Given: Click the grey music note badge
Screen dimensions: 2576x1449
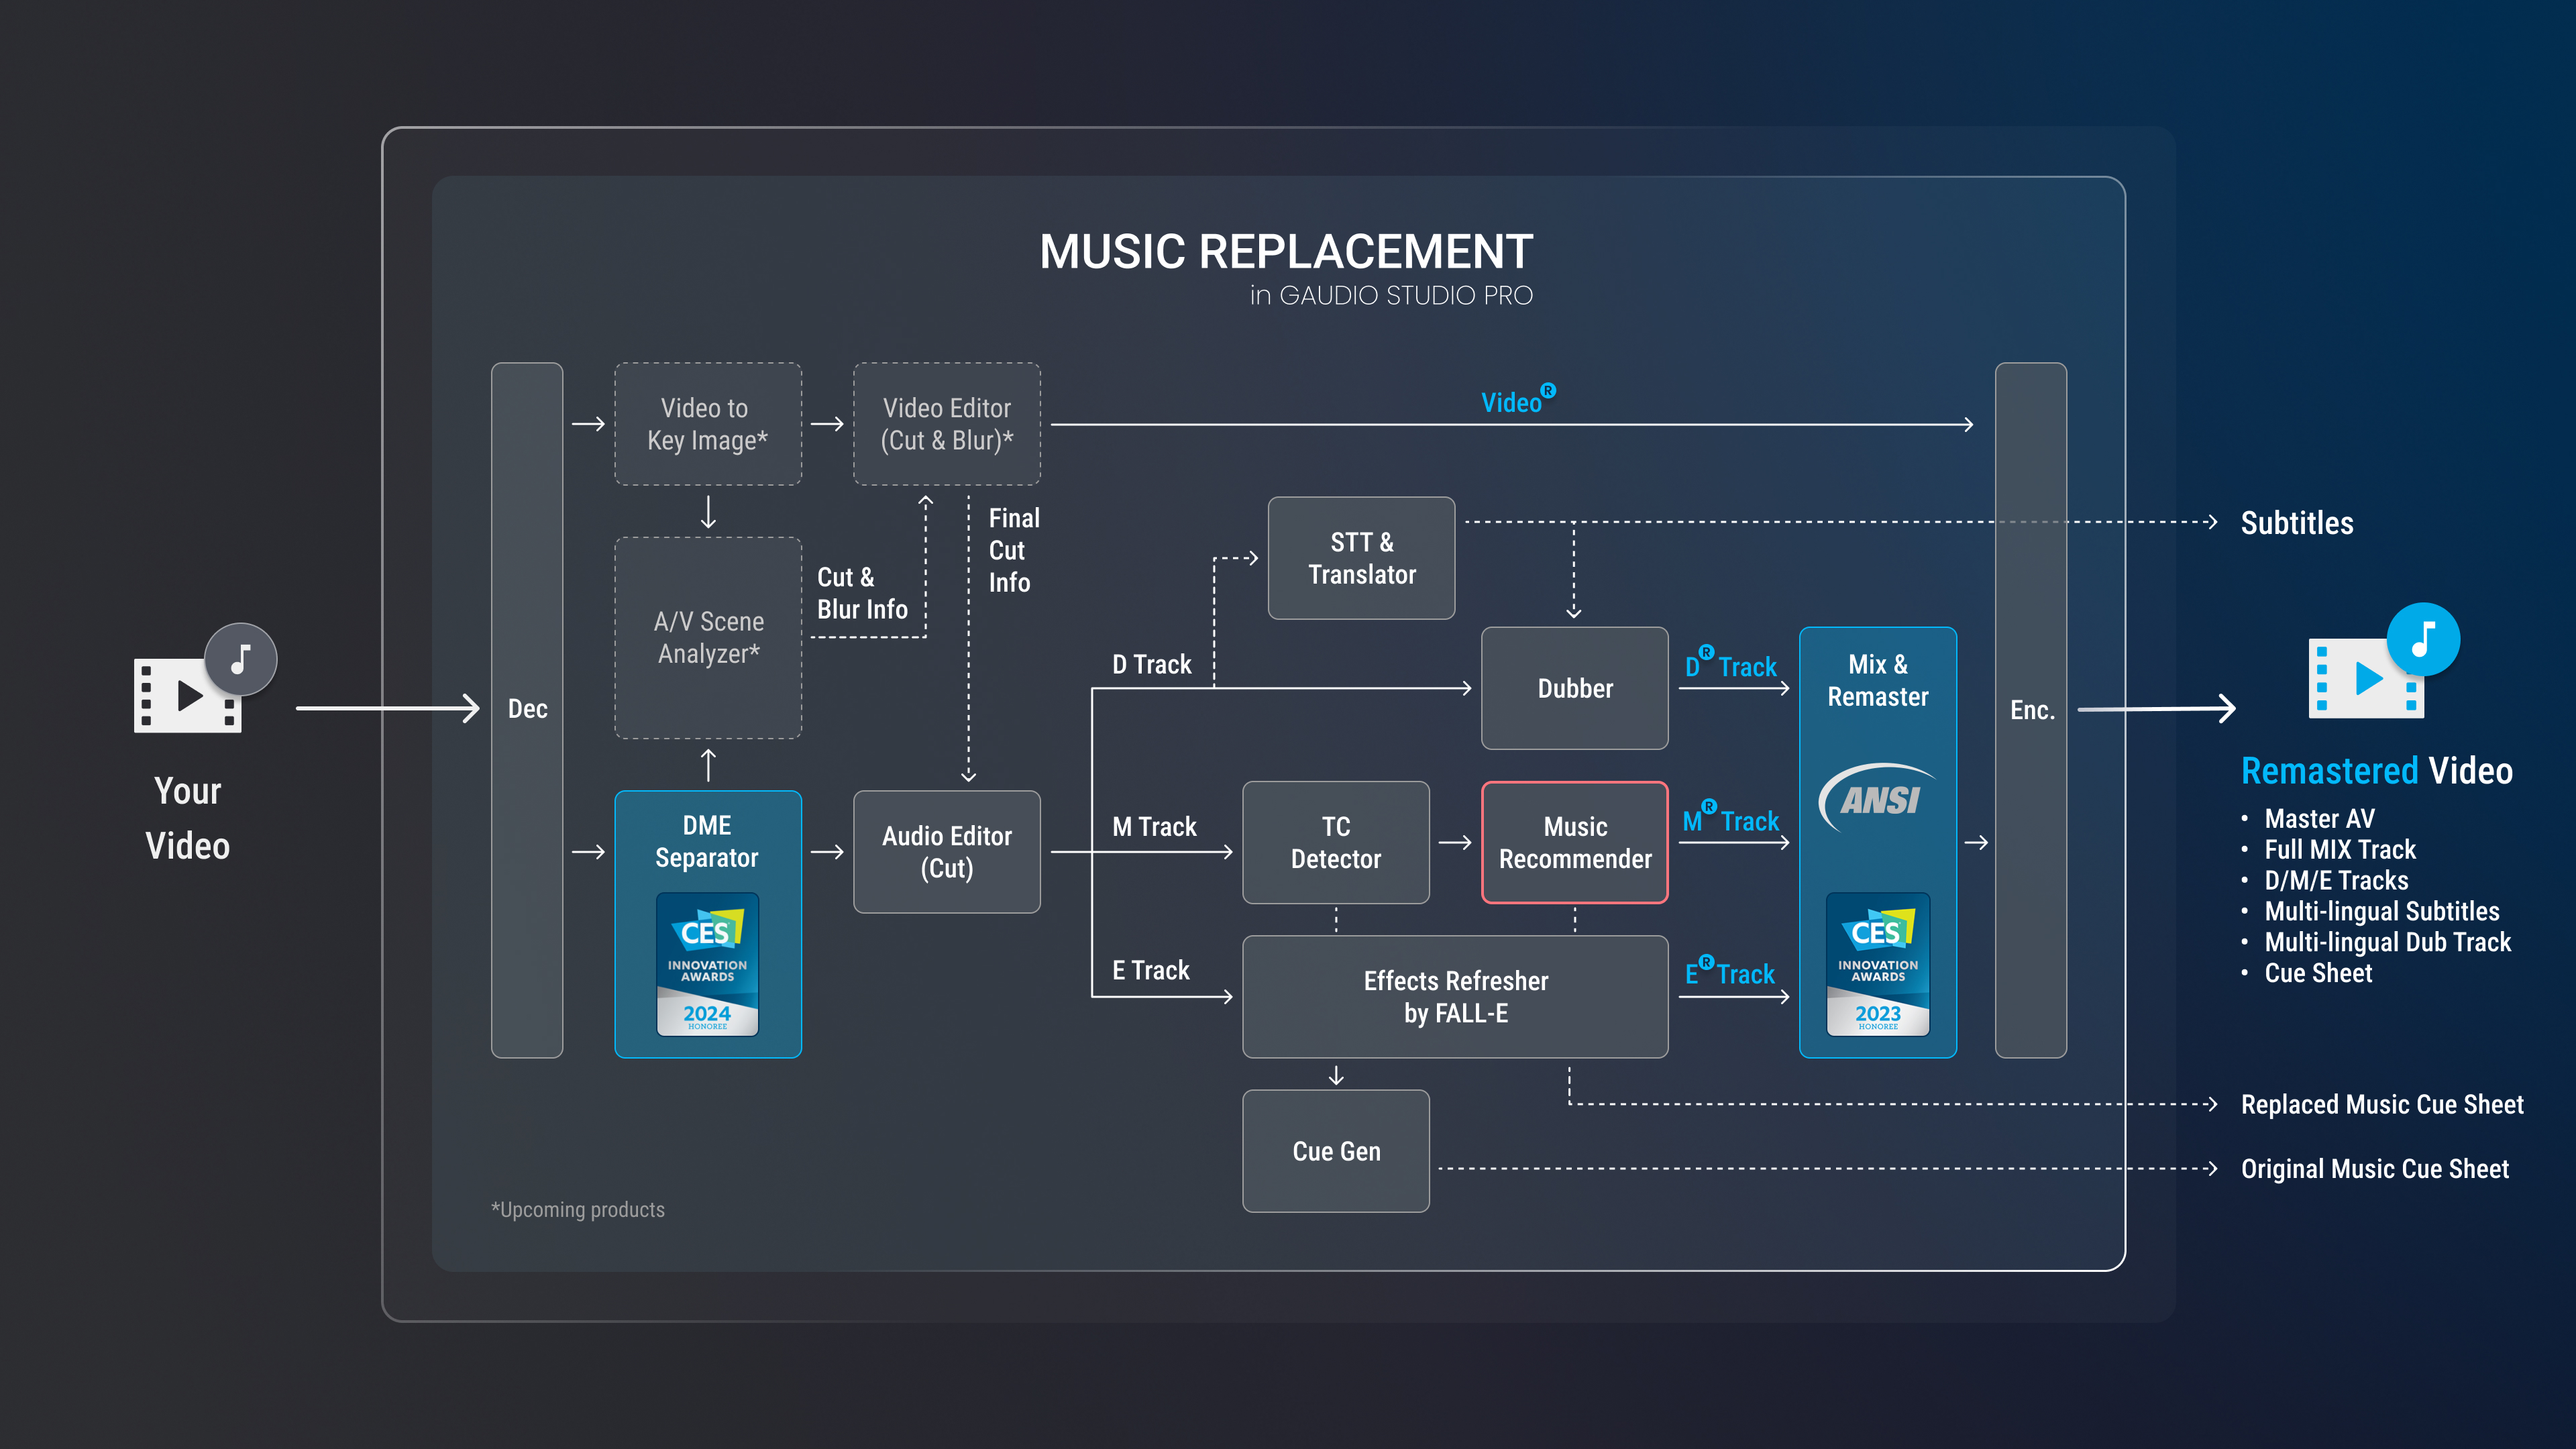Looking at the screenshot, I should pos(241,659).
